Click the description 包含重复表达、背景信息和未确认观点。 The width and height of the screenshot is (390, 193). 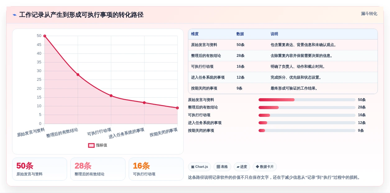click(304, 45)
